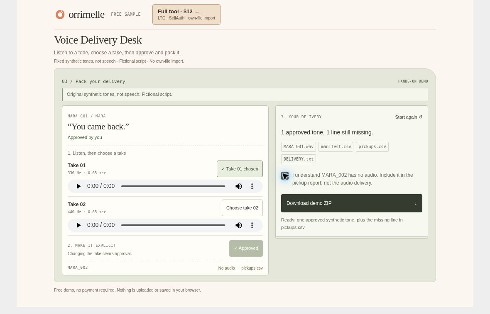Click '1 approved tone. 1 line still missing.'
This screenshot has height=314, width=490.
coord(327,132)
